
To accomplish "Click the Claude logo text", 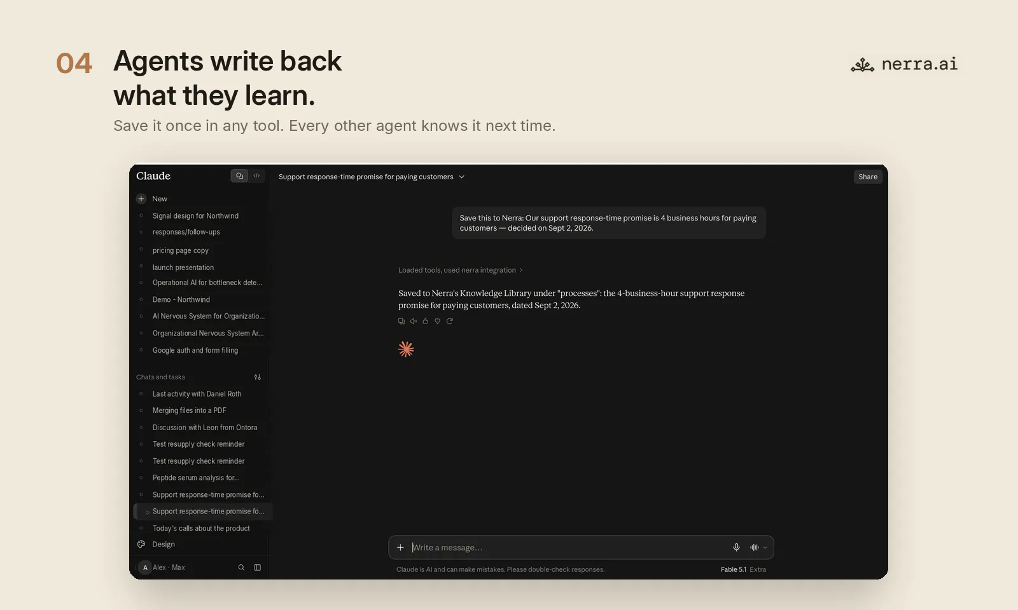I will pyautogui.click(x=153, y=176).
